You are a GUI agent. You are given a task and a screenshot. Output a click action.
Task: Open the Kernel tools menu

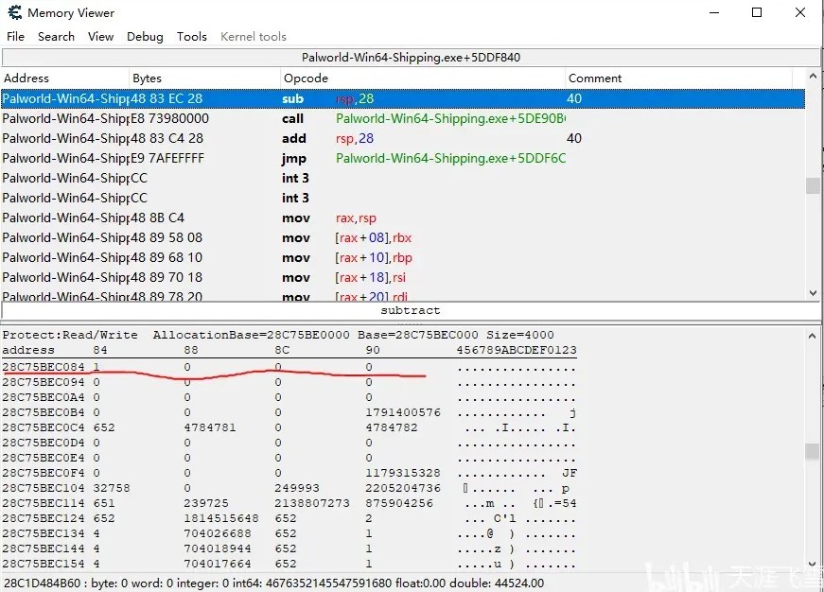[x=253, y=36]
